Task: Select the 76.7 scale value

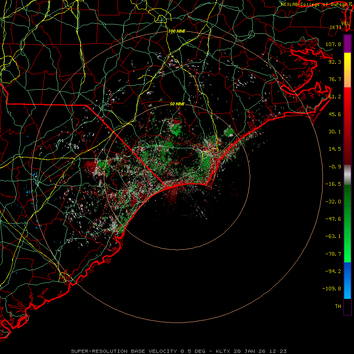Action: [x=335, y=79]
